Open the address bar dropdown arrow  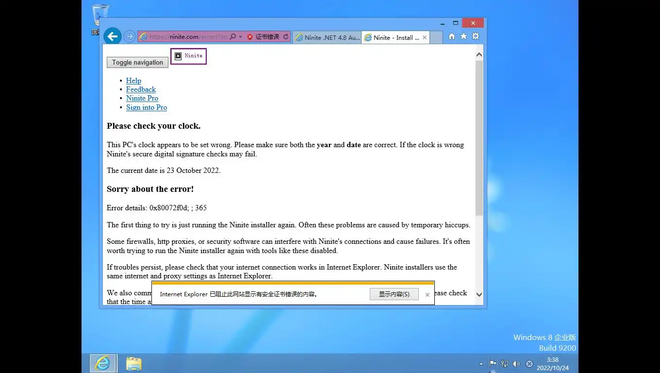pos(240,37)
